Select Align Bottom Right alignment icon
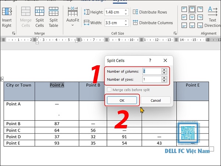221x166 pixels. (200, 25)
